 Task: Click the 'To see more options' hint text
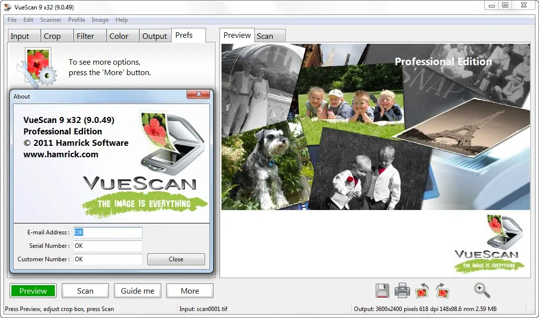109,67
